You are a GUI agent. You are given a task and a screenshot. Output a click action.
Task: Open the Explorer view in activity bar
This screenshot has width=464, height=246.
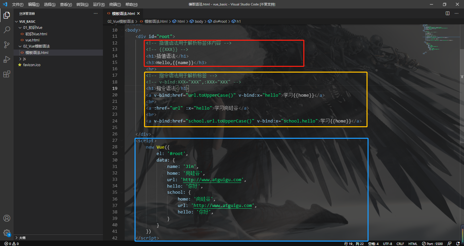tap(7, 15)
